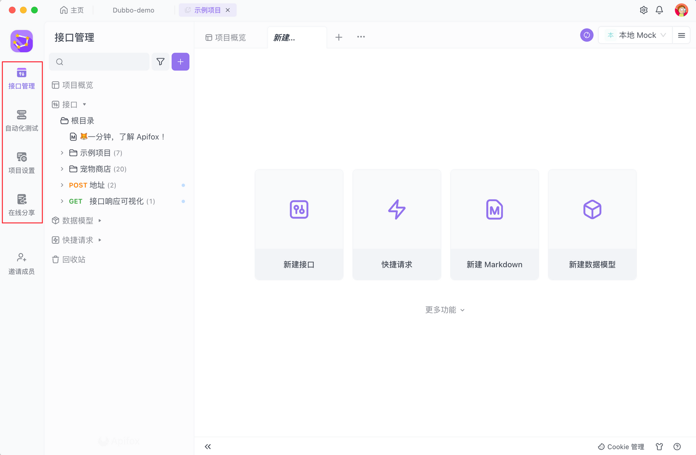Viewport: 696px width, 455px height.
Task: Click the 新建 Markdown card
Action: click(x=494, y=224)
